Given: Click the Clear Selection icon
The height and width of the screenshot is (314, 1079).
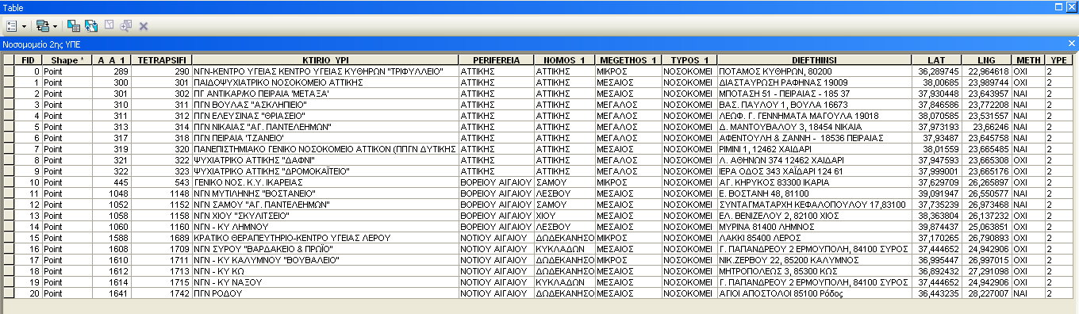Looking at the screenshot, I should 109,25.
